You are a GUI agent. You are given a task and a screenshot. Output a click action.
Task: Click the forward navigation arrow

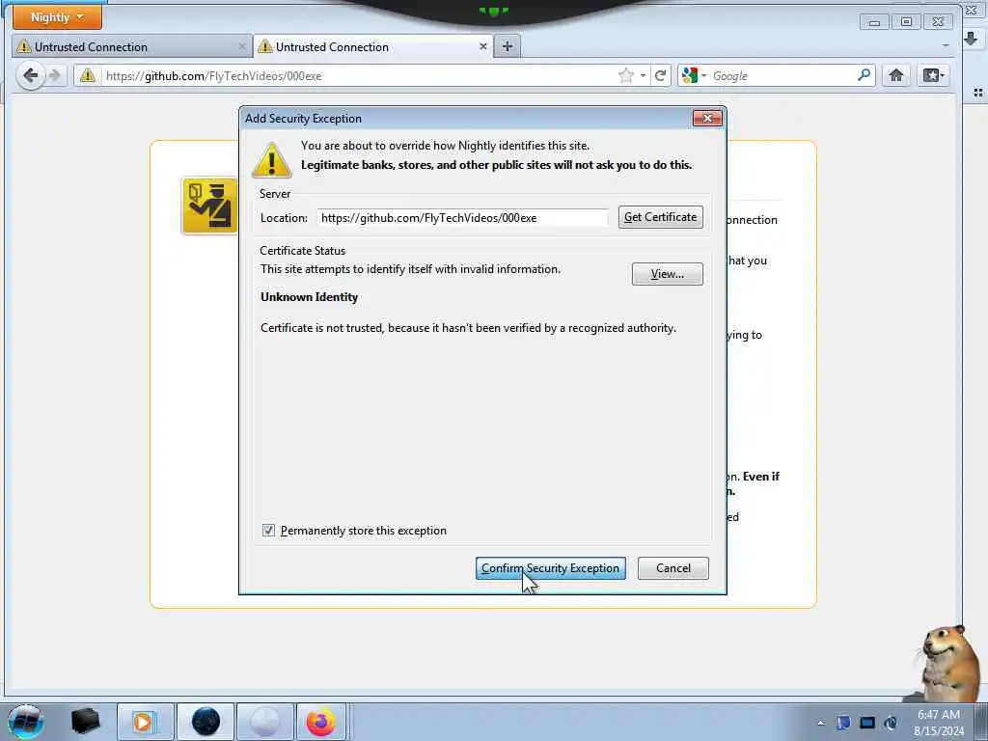[55, 75]
